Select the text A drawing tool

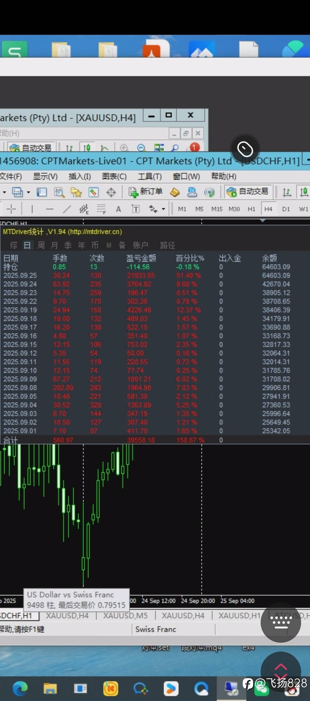[x=118, y=209]
